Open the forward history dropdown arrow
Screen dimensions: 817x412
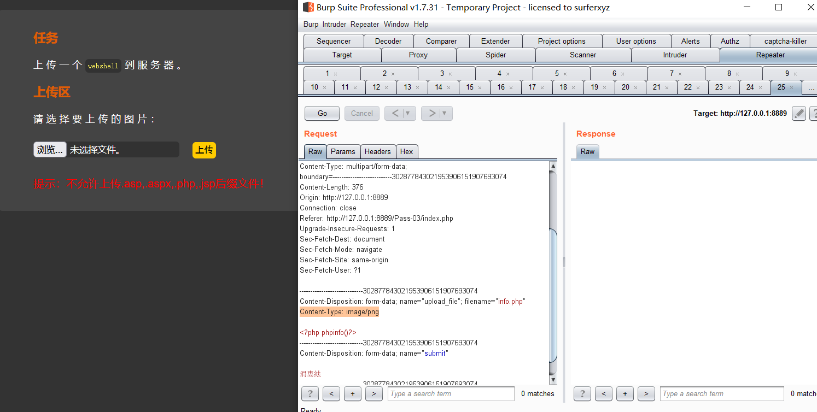coord(446,113)
